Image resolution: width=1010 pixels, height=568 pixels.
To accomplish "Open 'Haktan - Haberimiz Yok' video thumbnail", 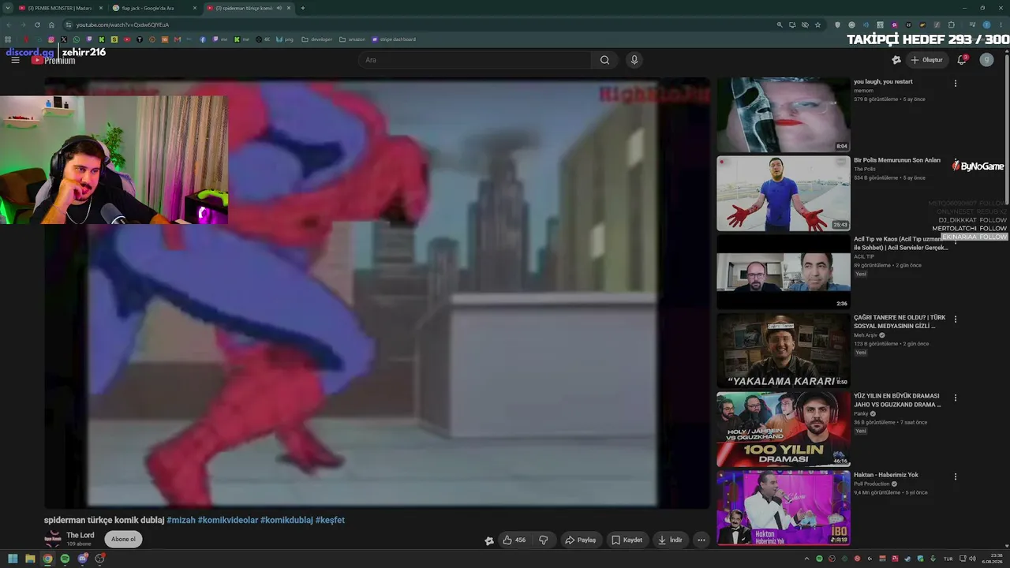I will pos(783,508).
